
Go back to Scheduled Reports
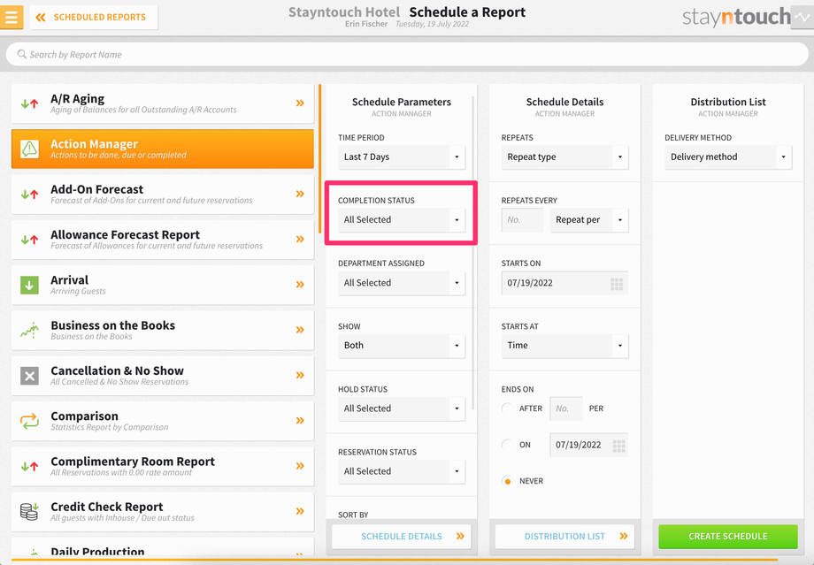[x=94, y=17]
